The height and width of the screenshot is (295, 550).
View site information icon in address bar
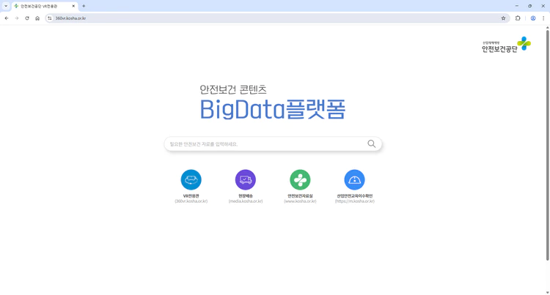[50, 18]
